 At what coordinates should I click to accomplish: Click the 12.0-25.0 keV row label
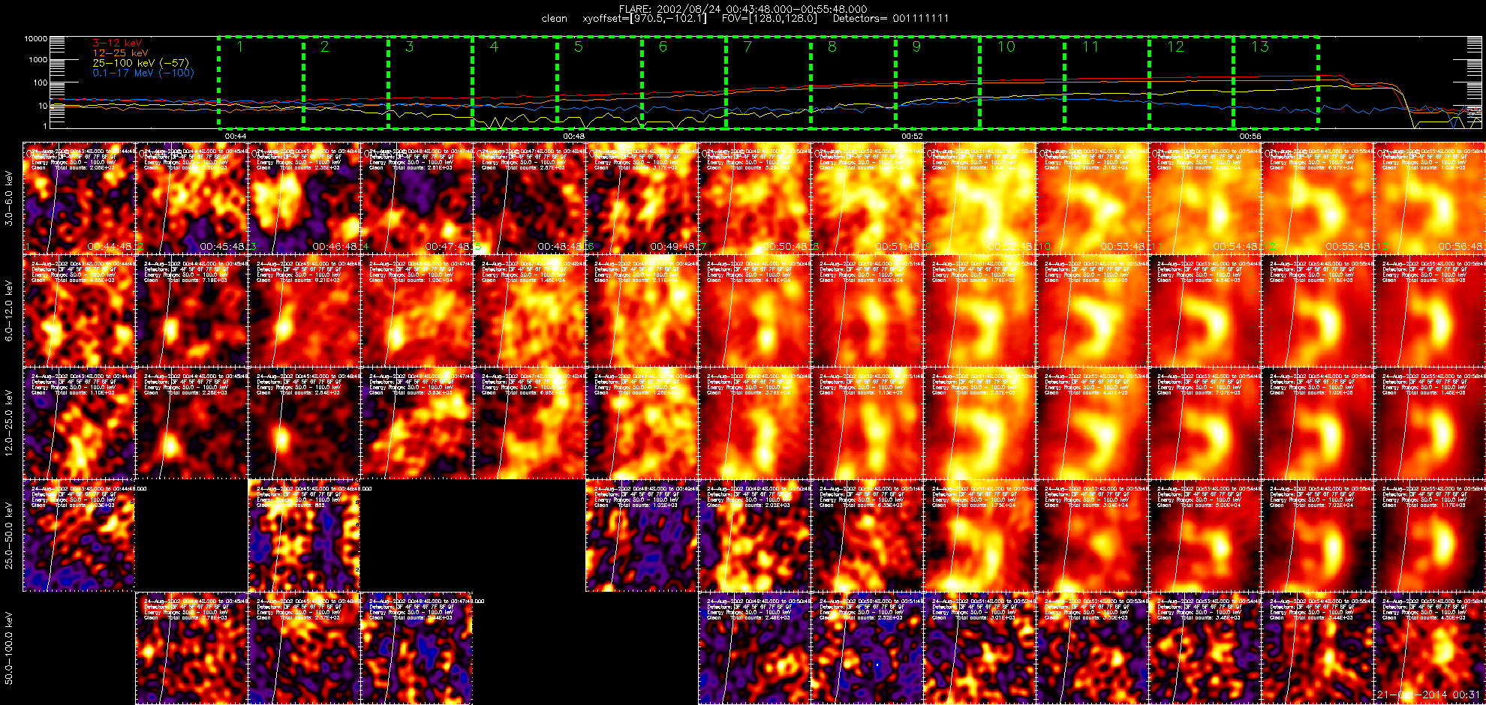(x=9, y=423)
